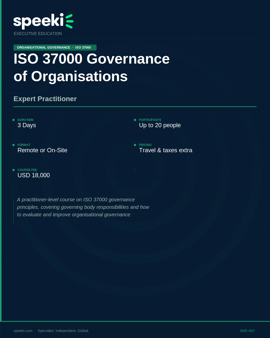The height and width of the screenshot is (338, 270).
Task: Click the bullet icon next to PRICING
Action: 135,145
